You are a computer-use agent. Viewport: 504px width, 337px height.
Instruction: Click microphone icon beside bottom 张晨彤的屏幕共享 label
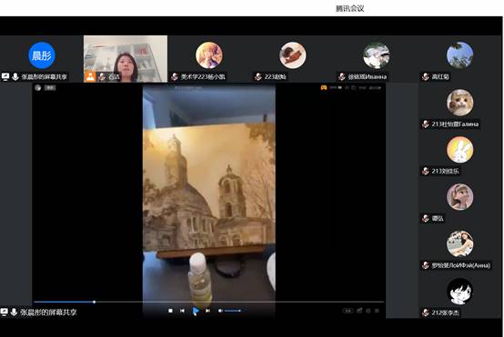click(x=14, y=312)
